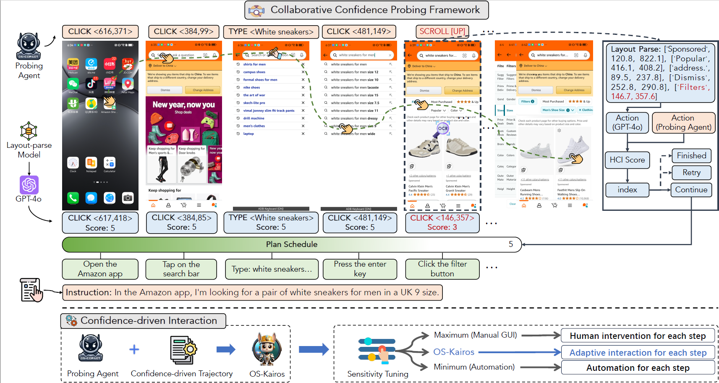Viewport: 719px width, 383px height.
Task: Select 'Adaptive interaction for each step' box
Action: [x=638, y=353]
